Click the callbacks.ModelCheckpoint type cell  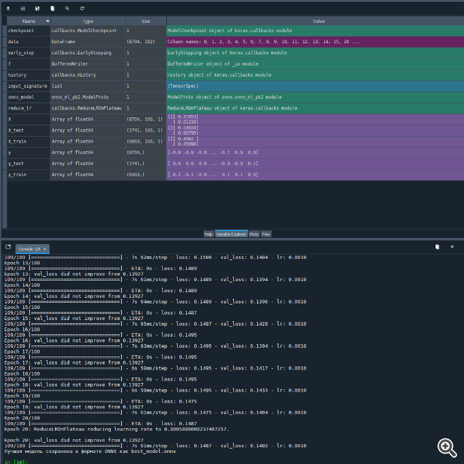tap(88, 31)
